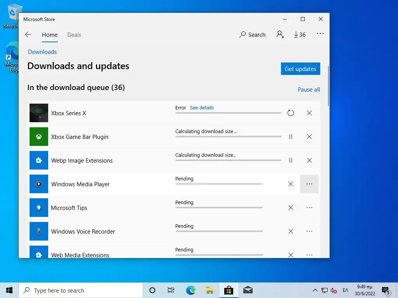Cancel the Windows Voice Recorder download
Viewport: 398px width, 298px height.
click(291, 231)
